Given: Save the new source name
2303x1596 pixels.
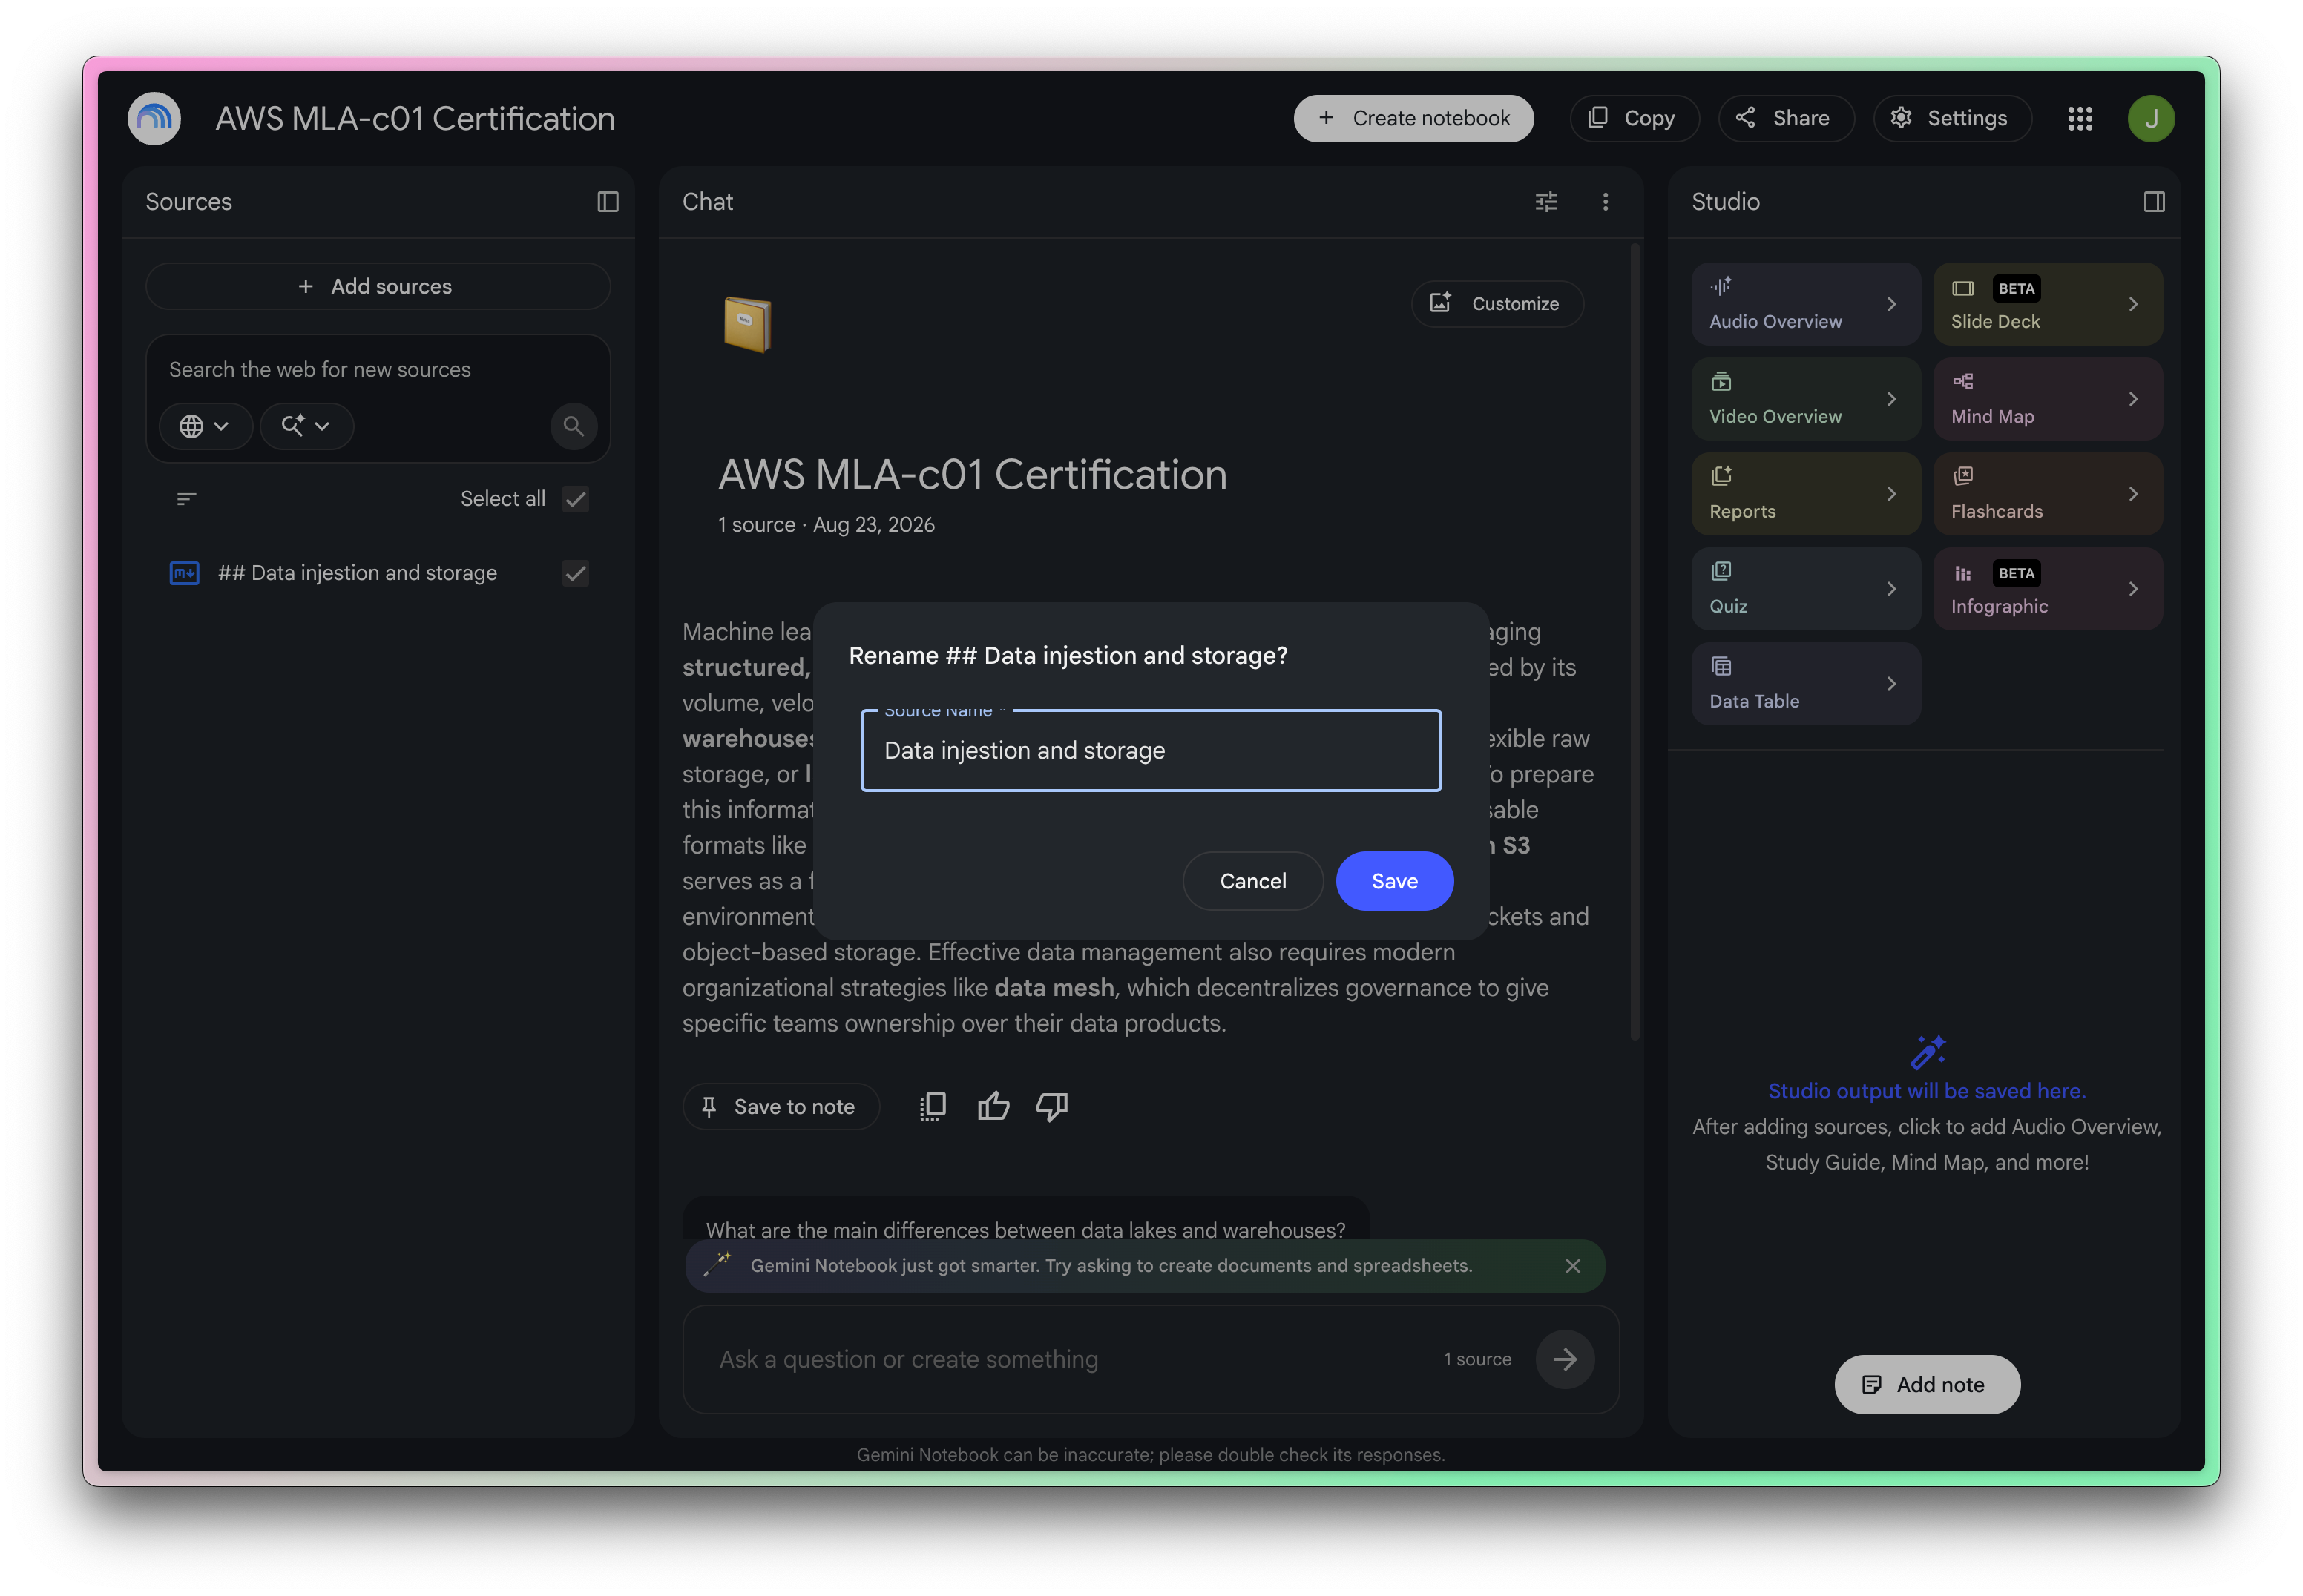Looking at the screenshot, I should pos(1393,881).
